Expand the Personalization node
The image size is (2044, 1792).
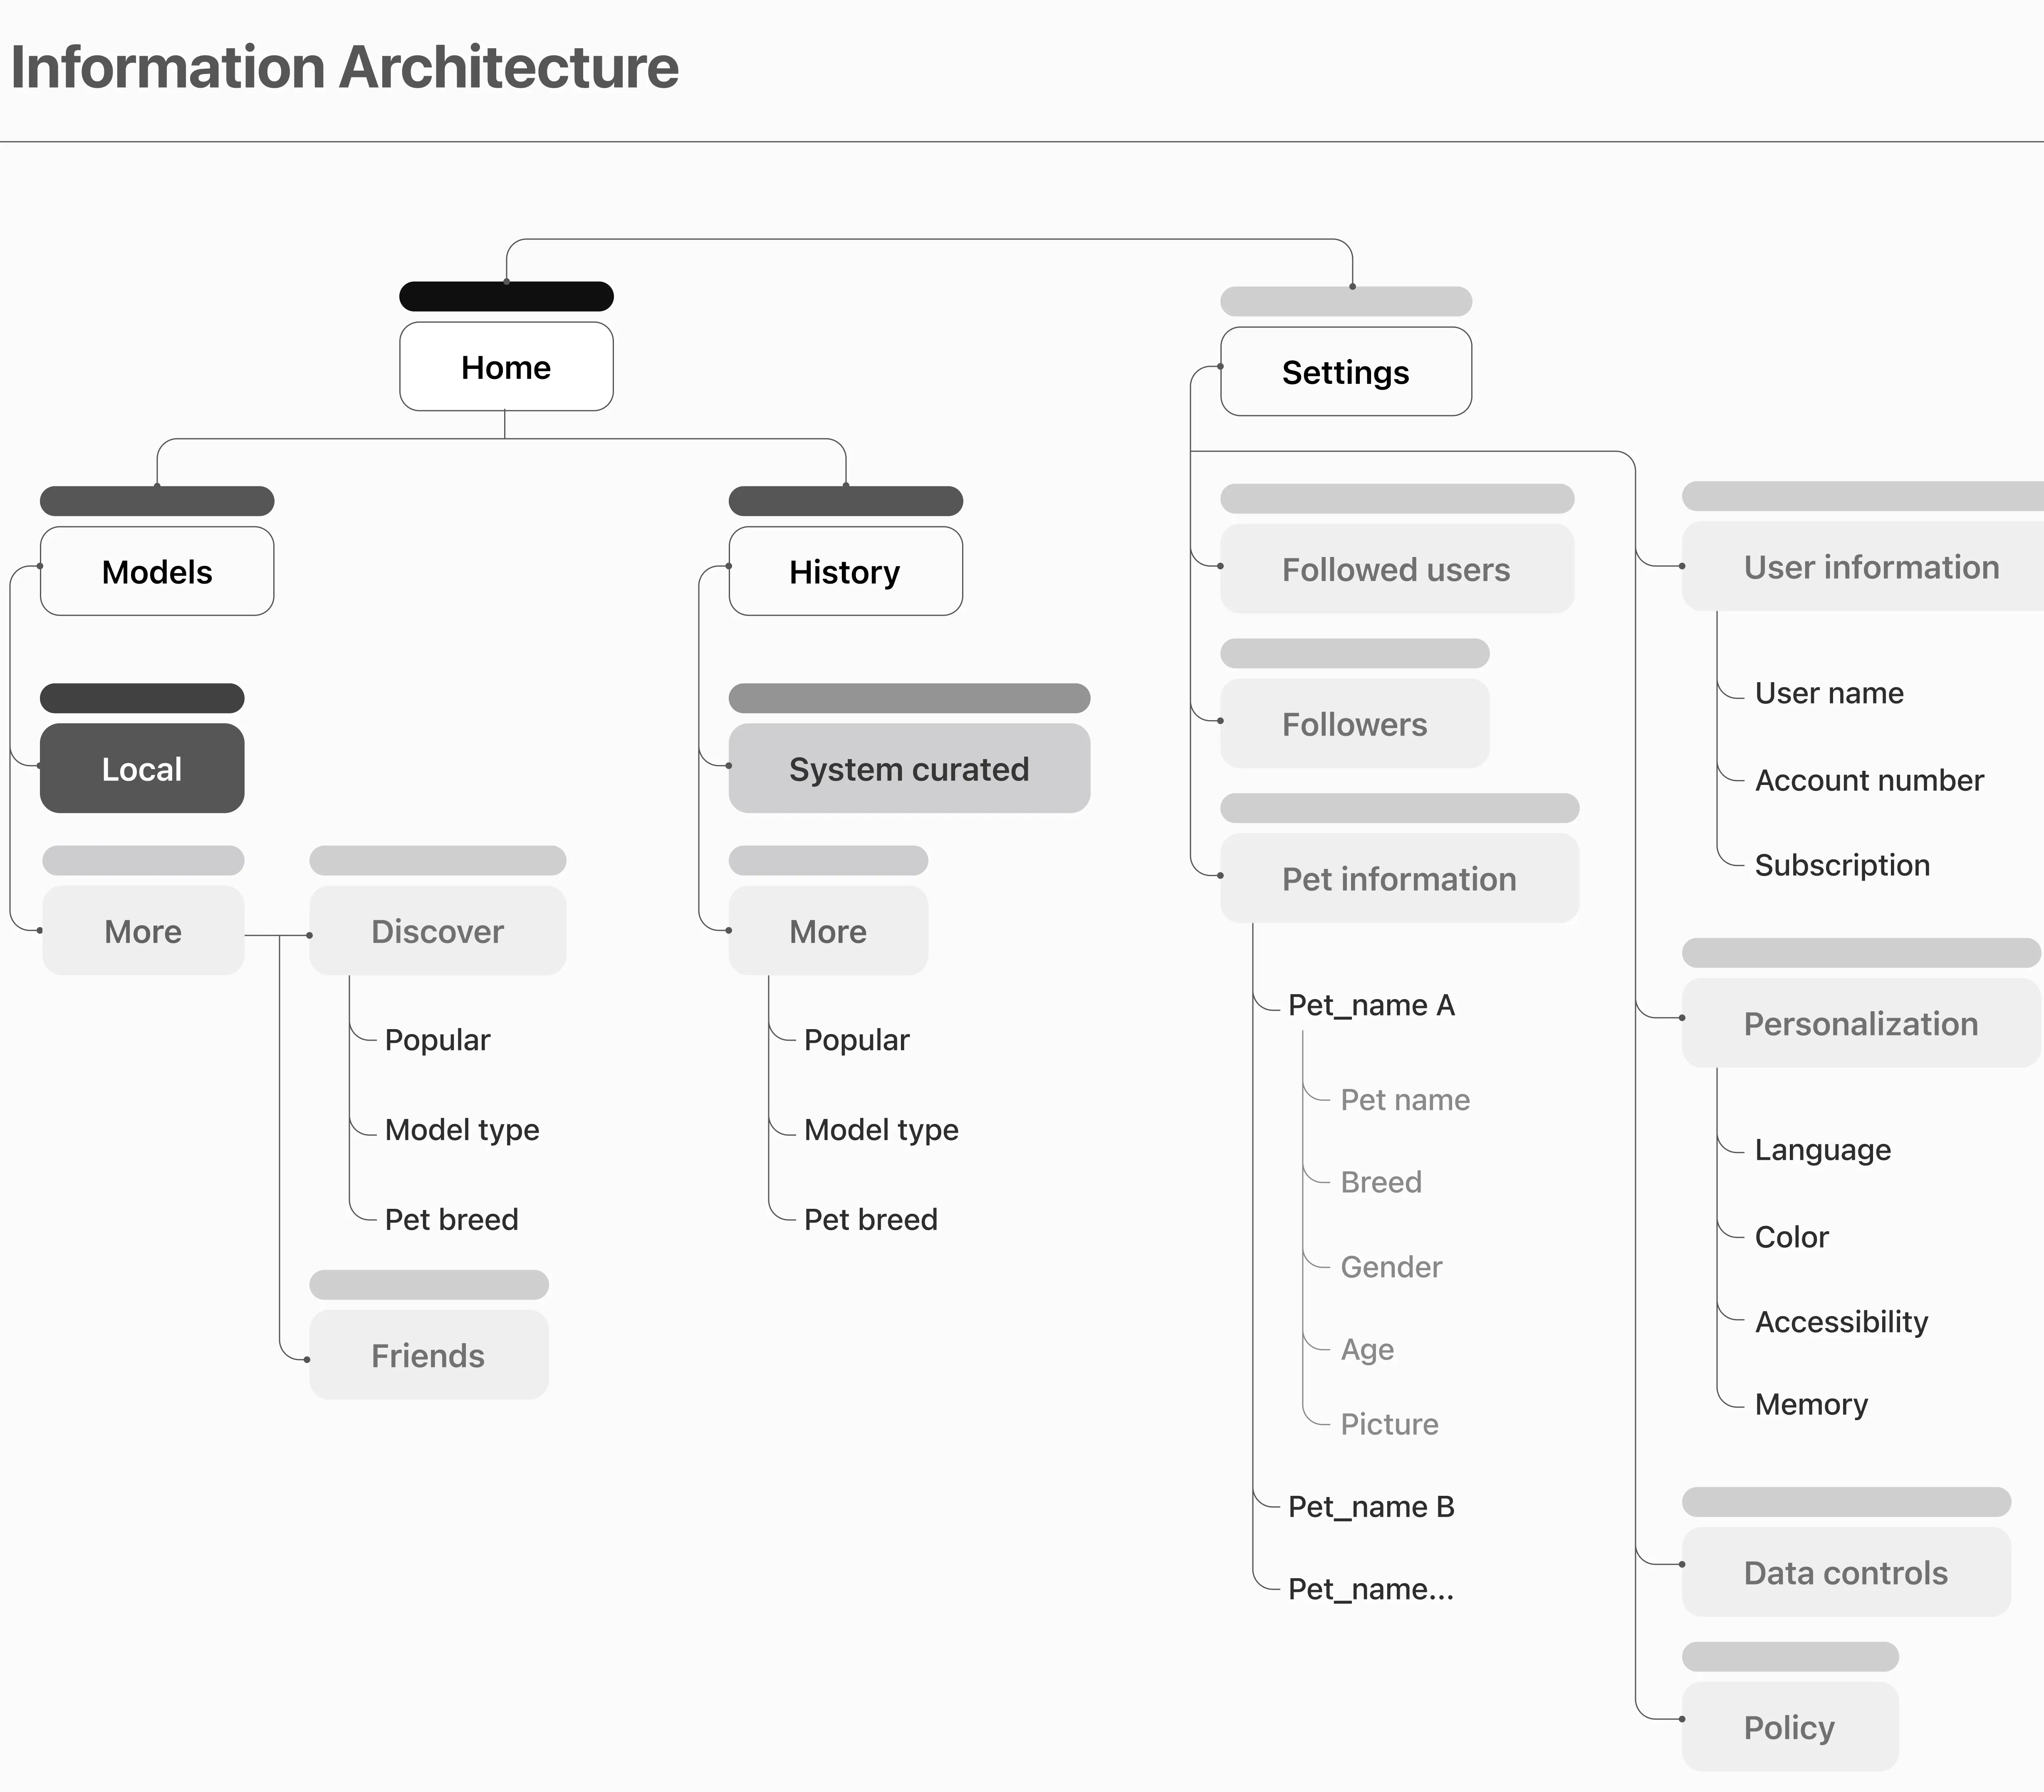[1860, 1023]
